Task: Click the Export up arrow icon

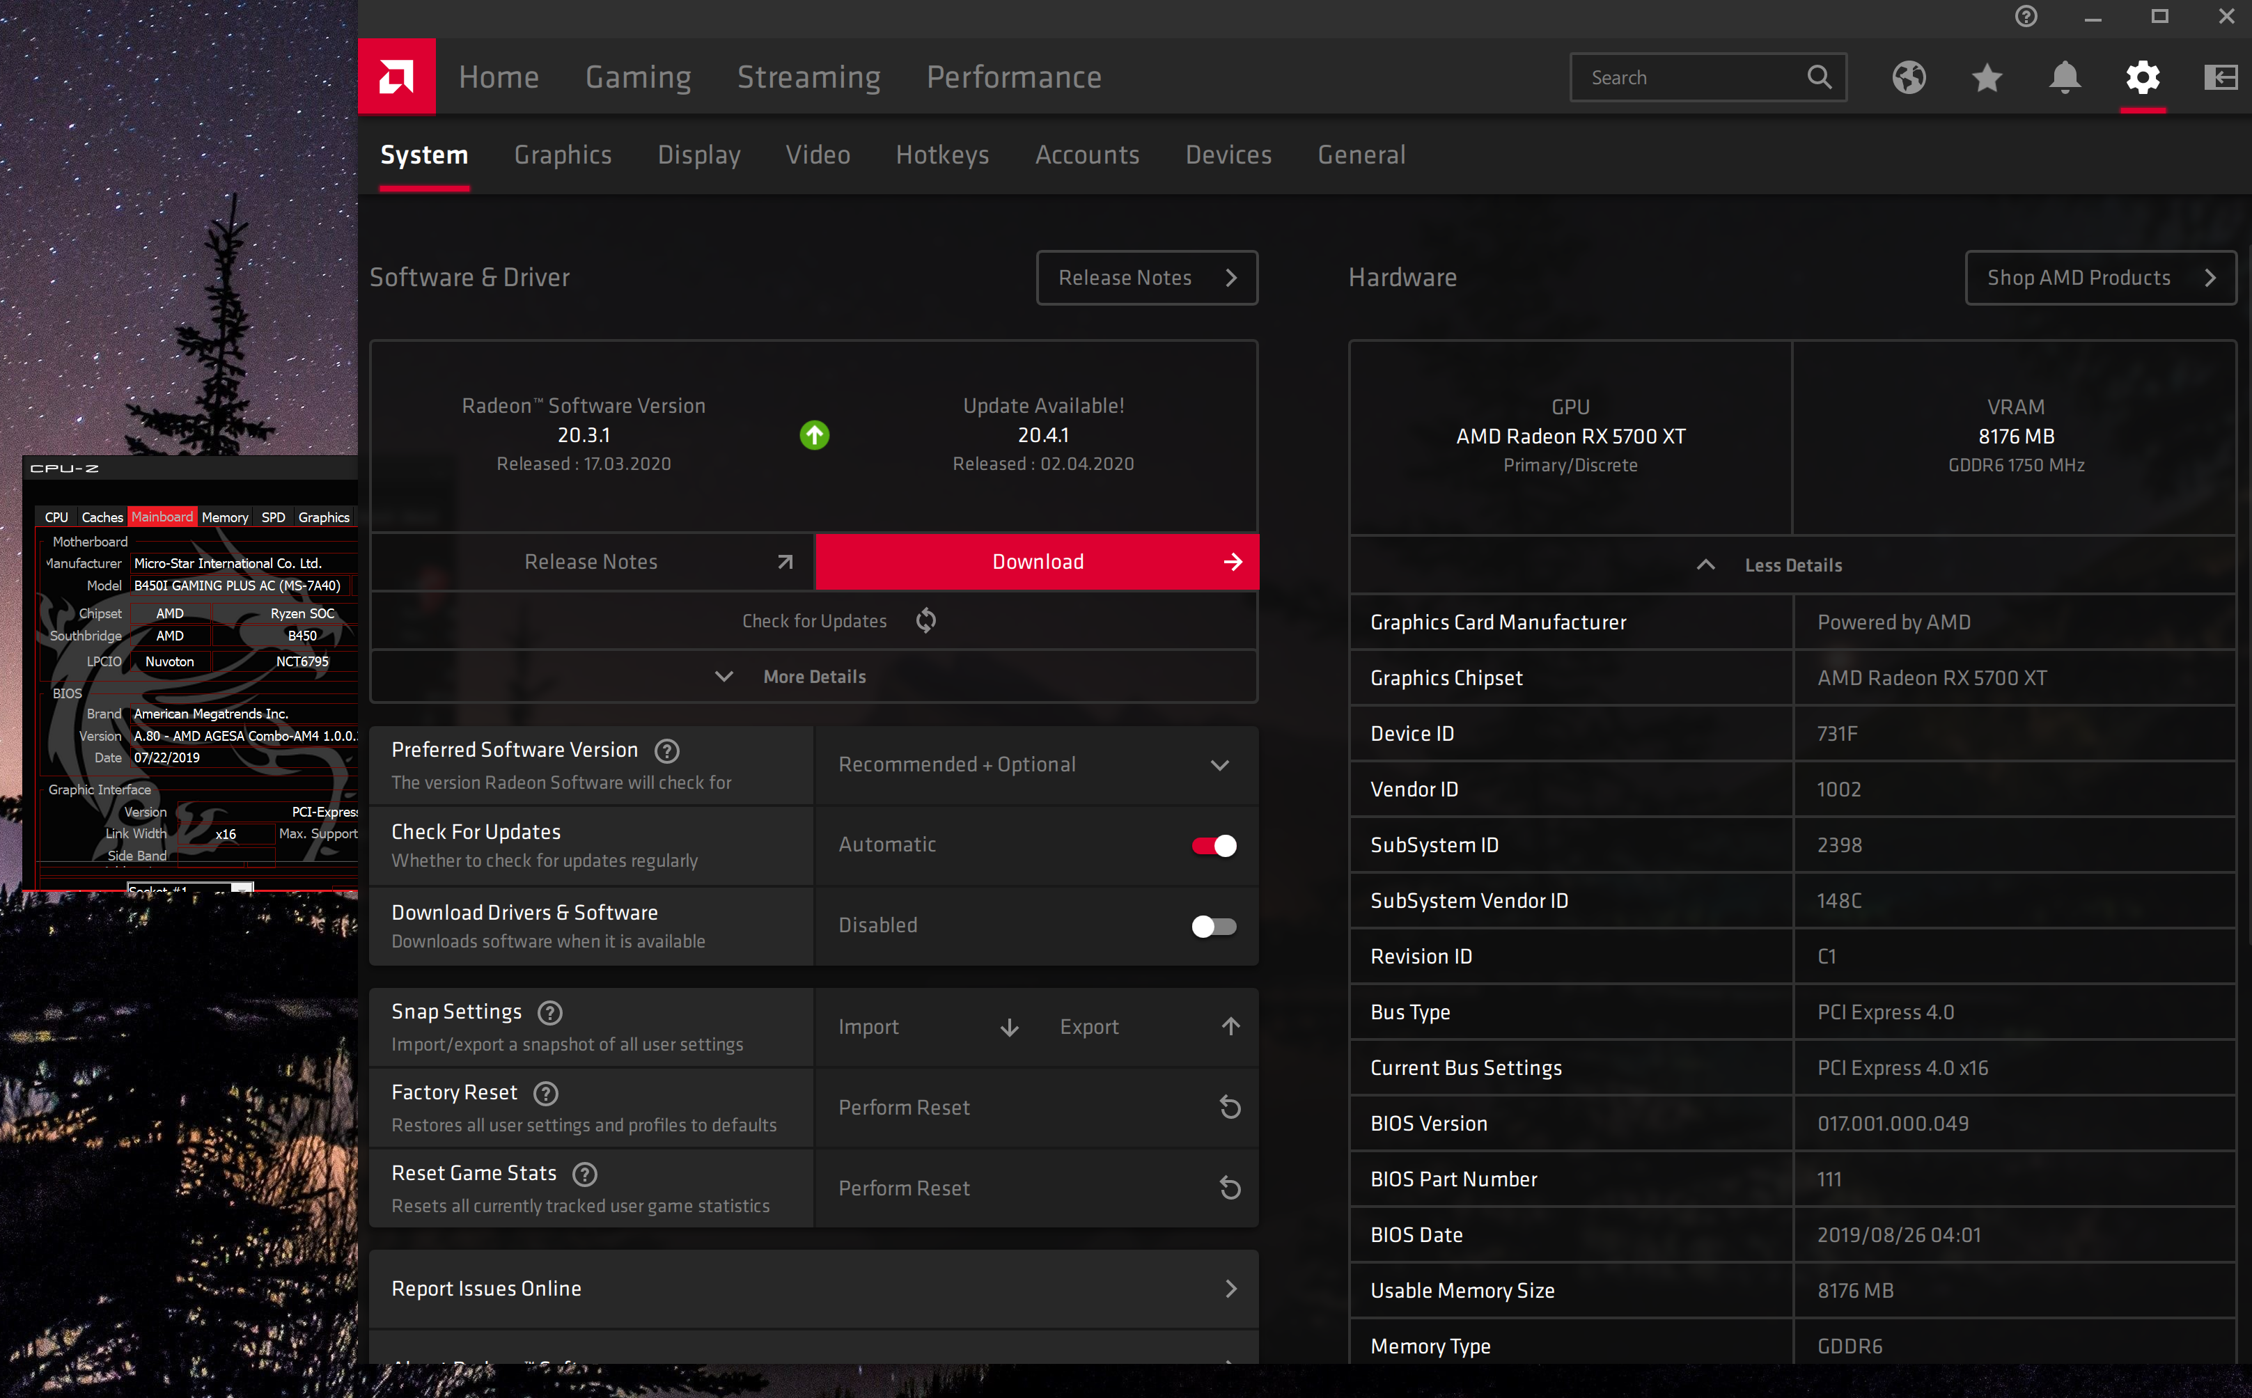Action: tap(1230, 1026)
